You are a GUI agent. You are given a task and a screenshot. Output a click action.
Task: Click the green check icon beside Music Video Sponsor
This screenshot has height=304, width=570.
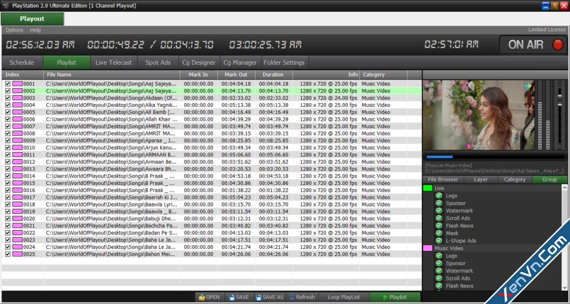[x=439, y=263]
